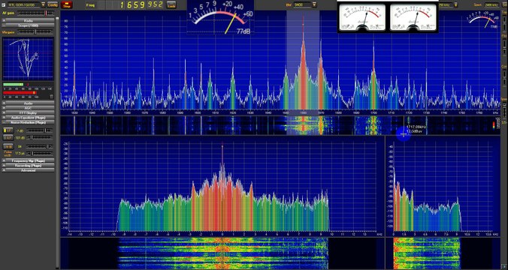Click the Span 2400 kHz field

click(491, 4)
